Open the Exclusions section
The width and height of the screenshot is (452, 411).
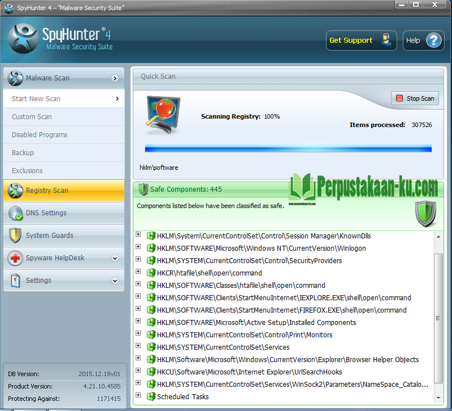pyautogui.click(x=64, y=171)
